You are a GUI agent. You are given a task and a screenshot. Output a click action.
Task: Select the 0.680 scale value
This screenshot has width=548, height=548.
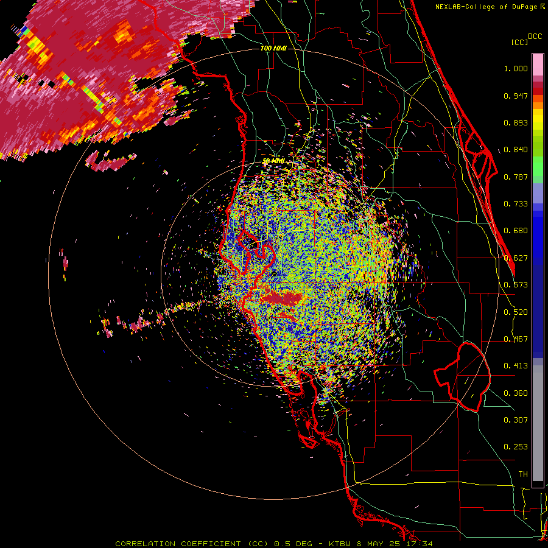tap(516, 231)
